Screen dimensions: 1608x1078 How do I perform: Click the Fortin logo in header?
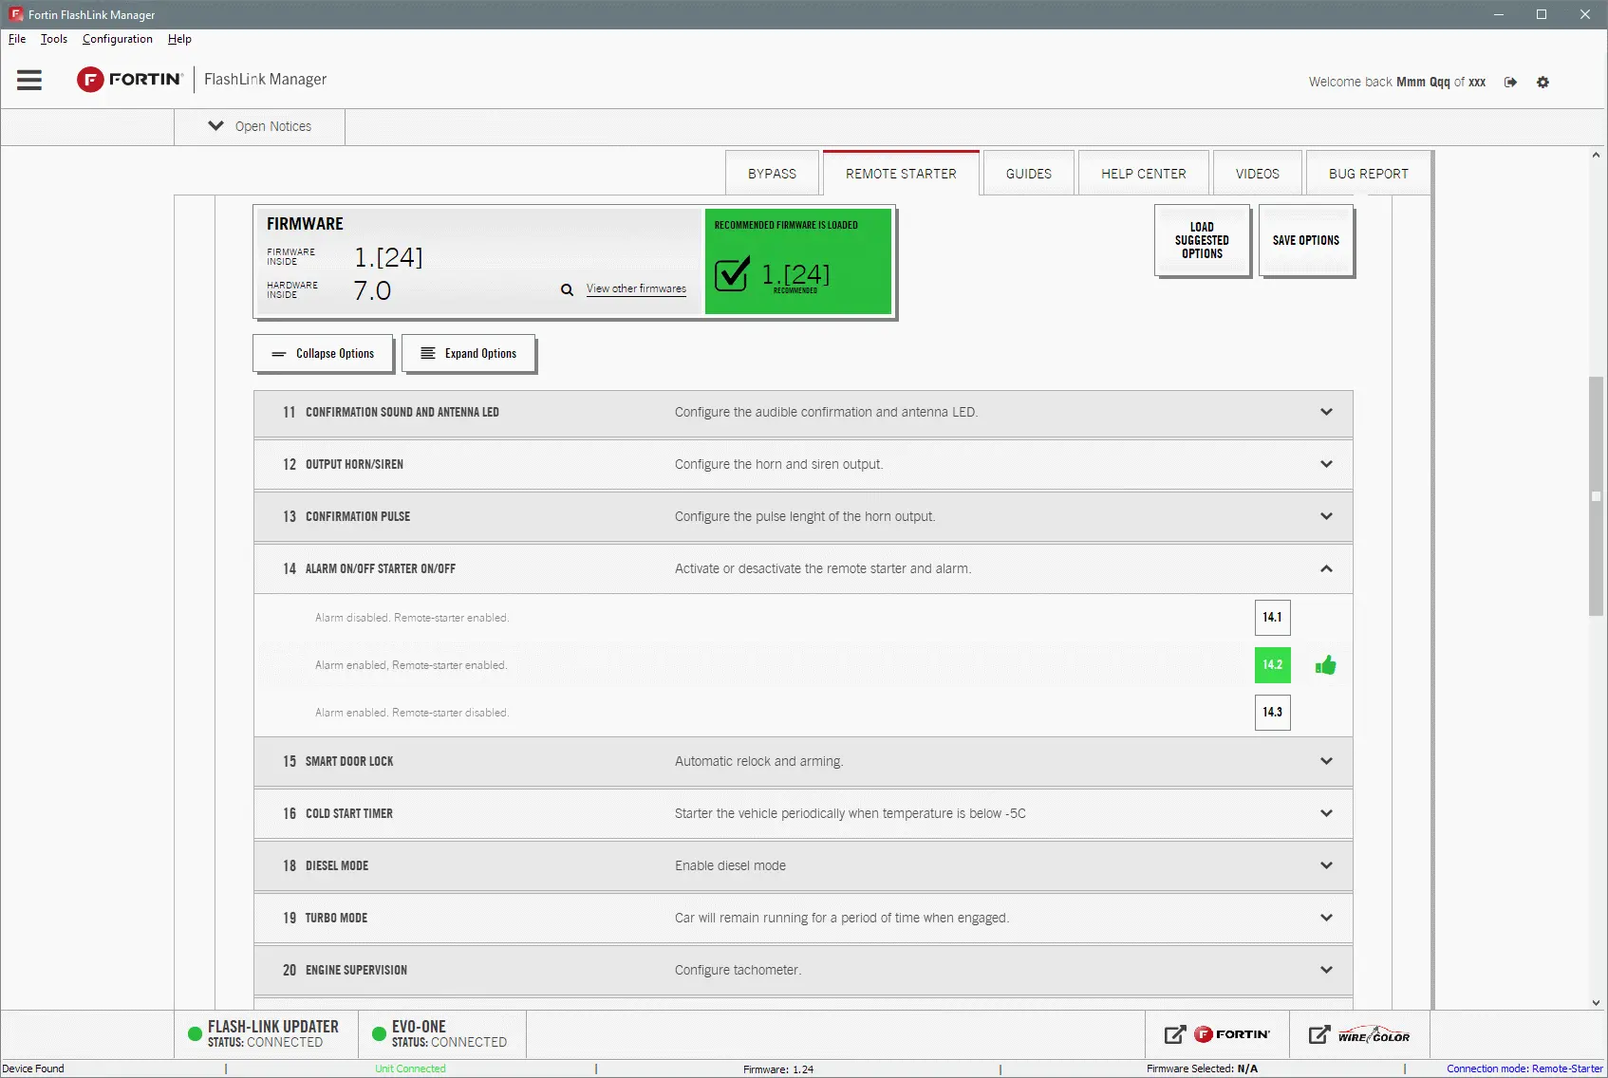[130, 80]
